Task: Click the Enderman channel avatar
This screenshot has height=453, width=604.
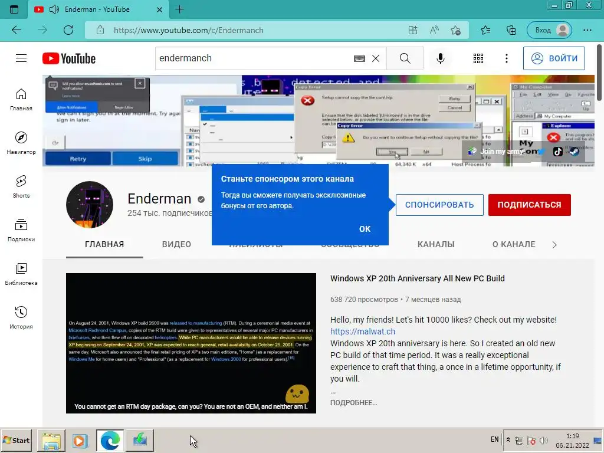Action: (90, 205)
